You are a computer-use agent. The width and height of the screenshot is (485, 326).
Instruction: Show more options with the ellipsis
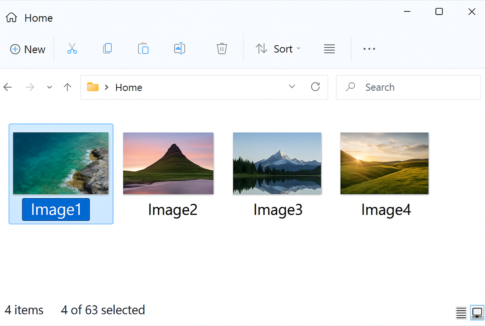[x=369, y=49]
